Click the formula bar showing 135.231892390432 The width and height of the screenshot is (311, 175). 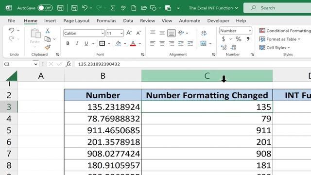coord(192,64)
